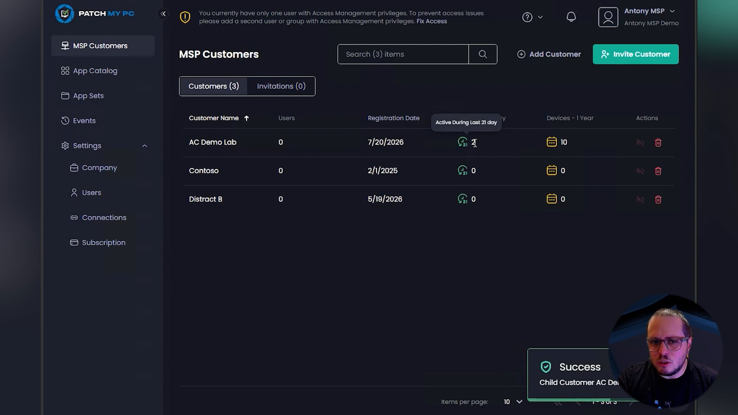Follow the Fix Access link

pos(432,21)
